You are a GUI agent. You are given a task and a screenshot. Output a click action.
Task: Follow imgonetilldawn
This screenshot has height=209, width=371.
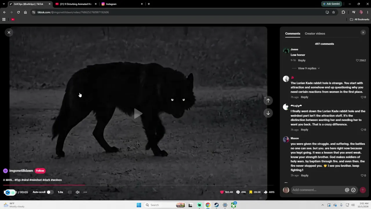pyautogui.click(x=40, y=171)
